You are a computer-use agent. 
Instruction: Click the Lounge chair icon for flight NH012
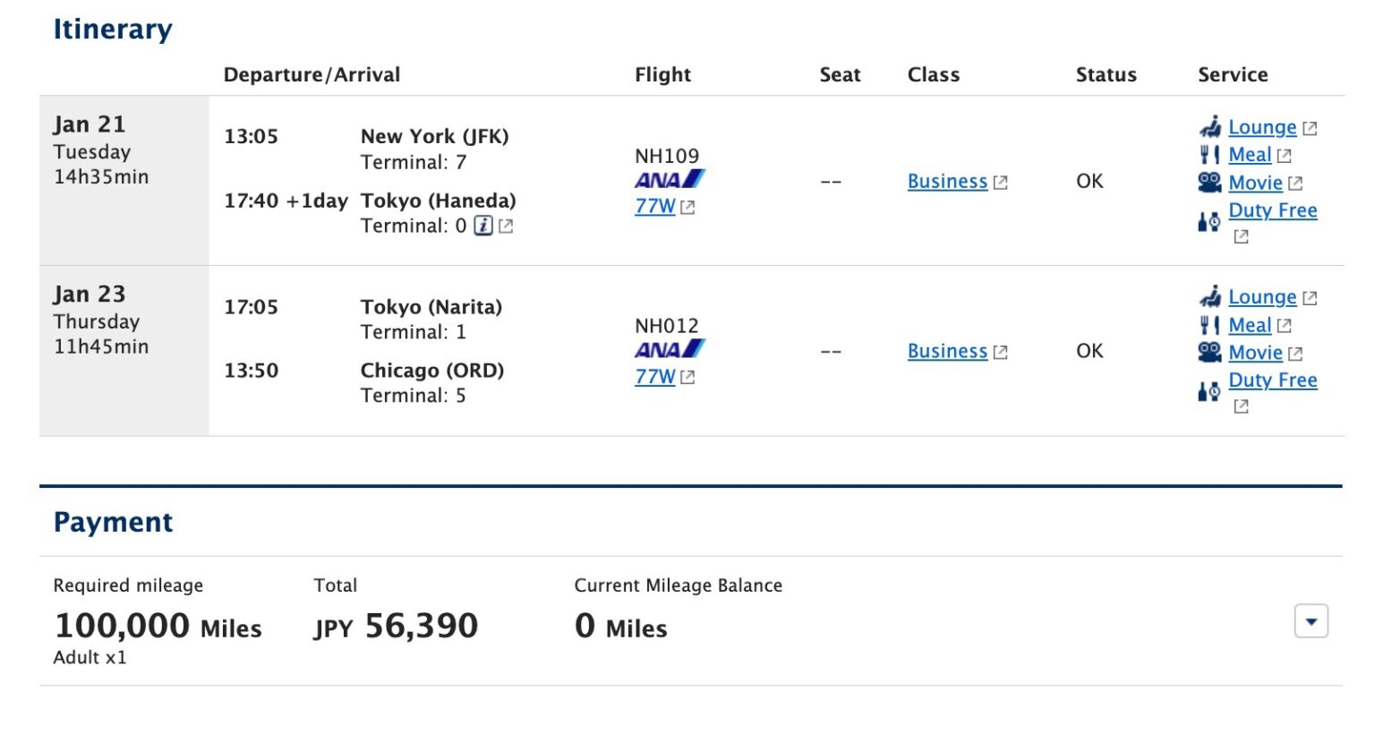[1210, 296]
